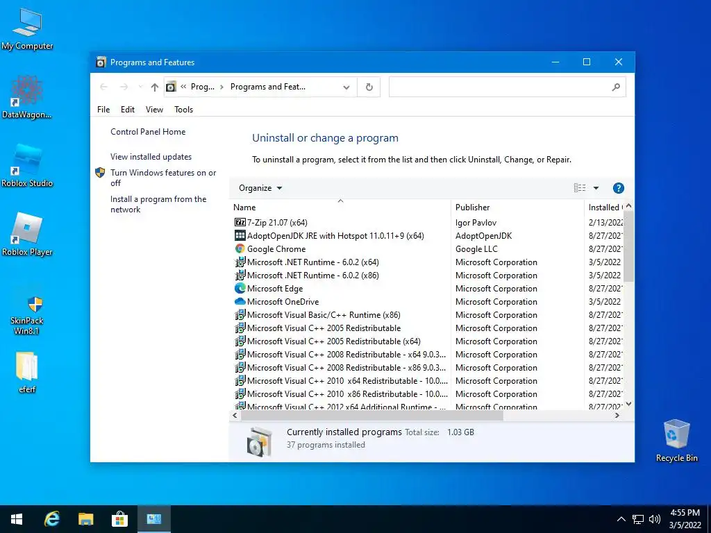Click the search magnifier icon

coord(616,87)
